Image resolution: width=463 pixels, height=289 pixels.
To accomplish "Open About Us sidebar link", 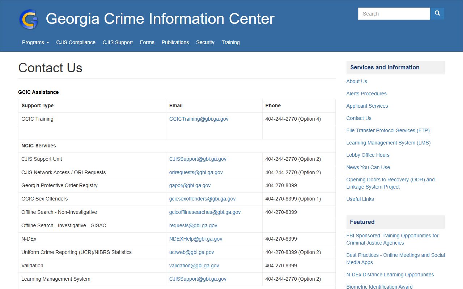I will (x=357, y=81).
